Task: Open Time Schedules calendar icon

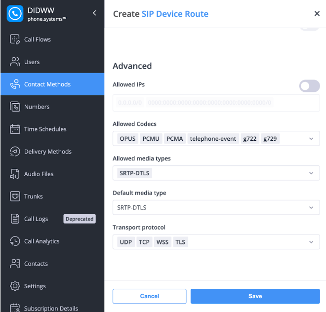Action: tap(15, 129)
